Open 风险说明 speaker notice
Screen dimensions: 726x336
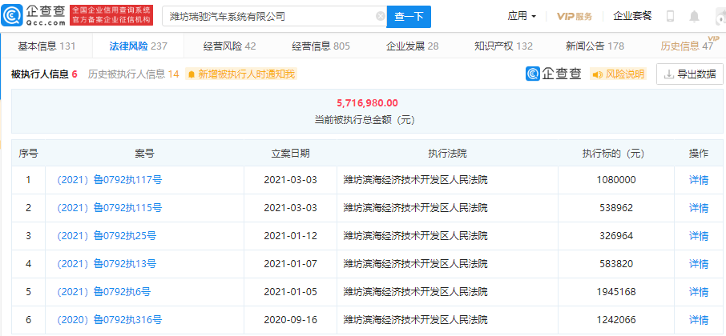point(618,74)
